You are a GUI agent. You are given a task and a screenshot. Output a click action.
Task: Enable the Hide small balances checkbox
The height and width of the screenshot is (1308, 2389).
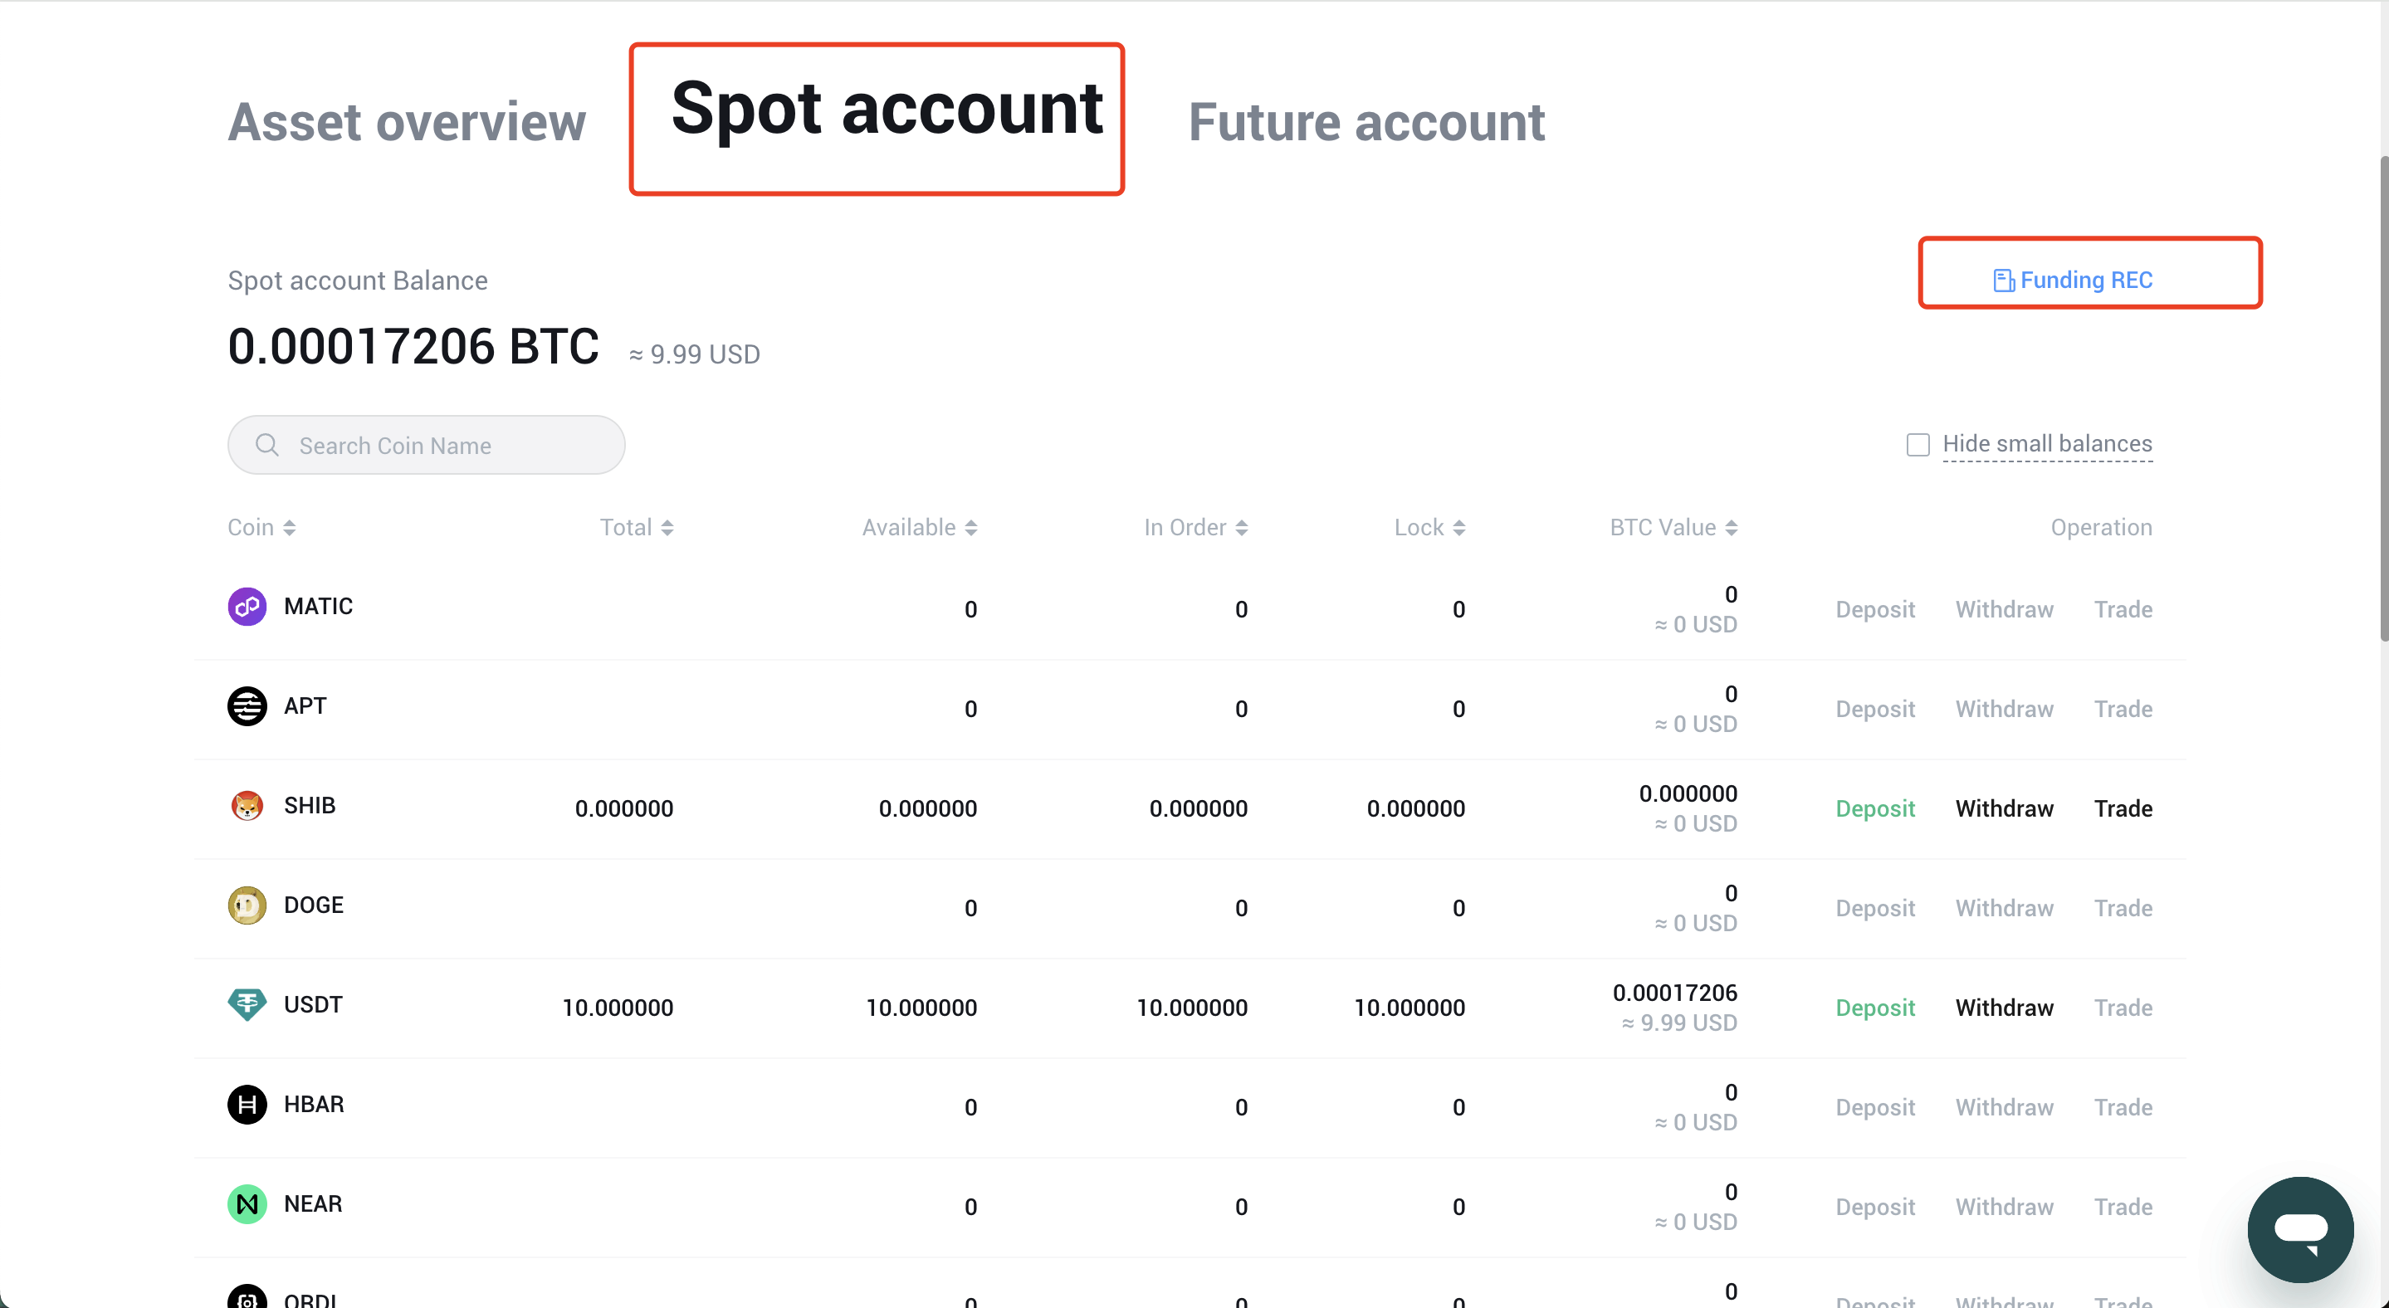pos(1918,445)
